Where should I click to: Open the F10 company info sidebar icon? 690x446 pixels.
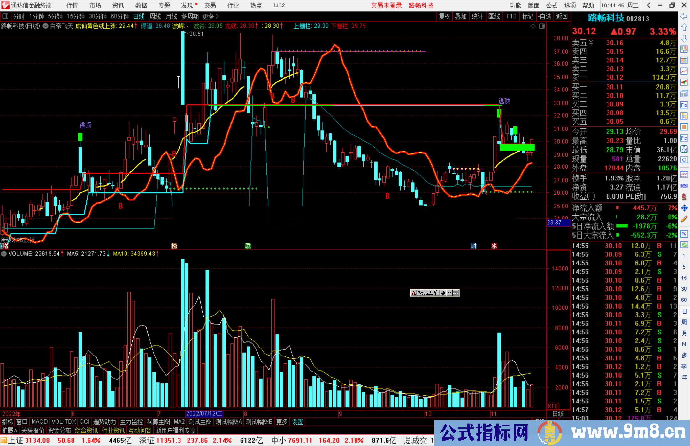tap(684, 105)
